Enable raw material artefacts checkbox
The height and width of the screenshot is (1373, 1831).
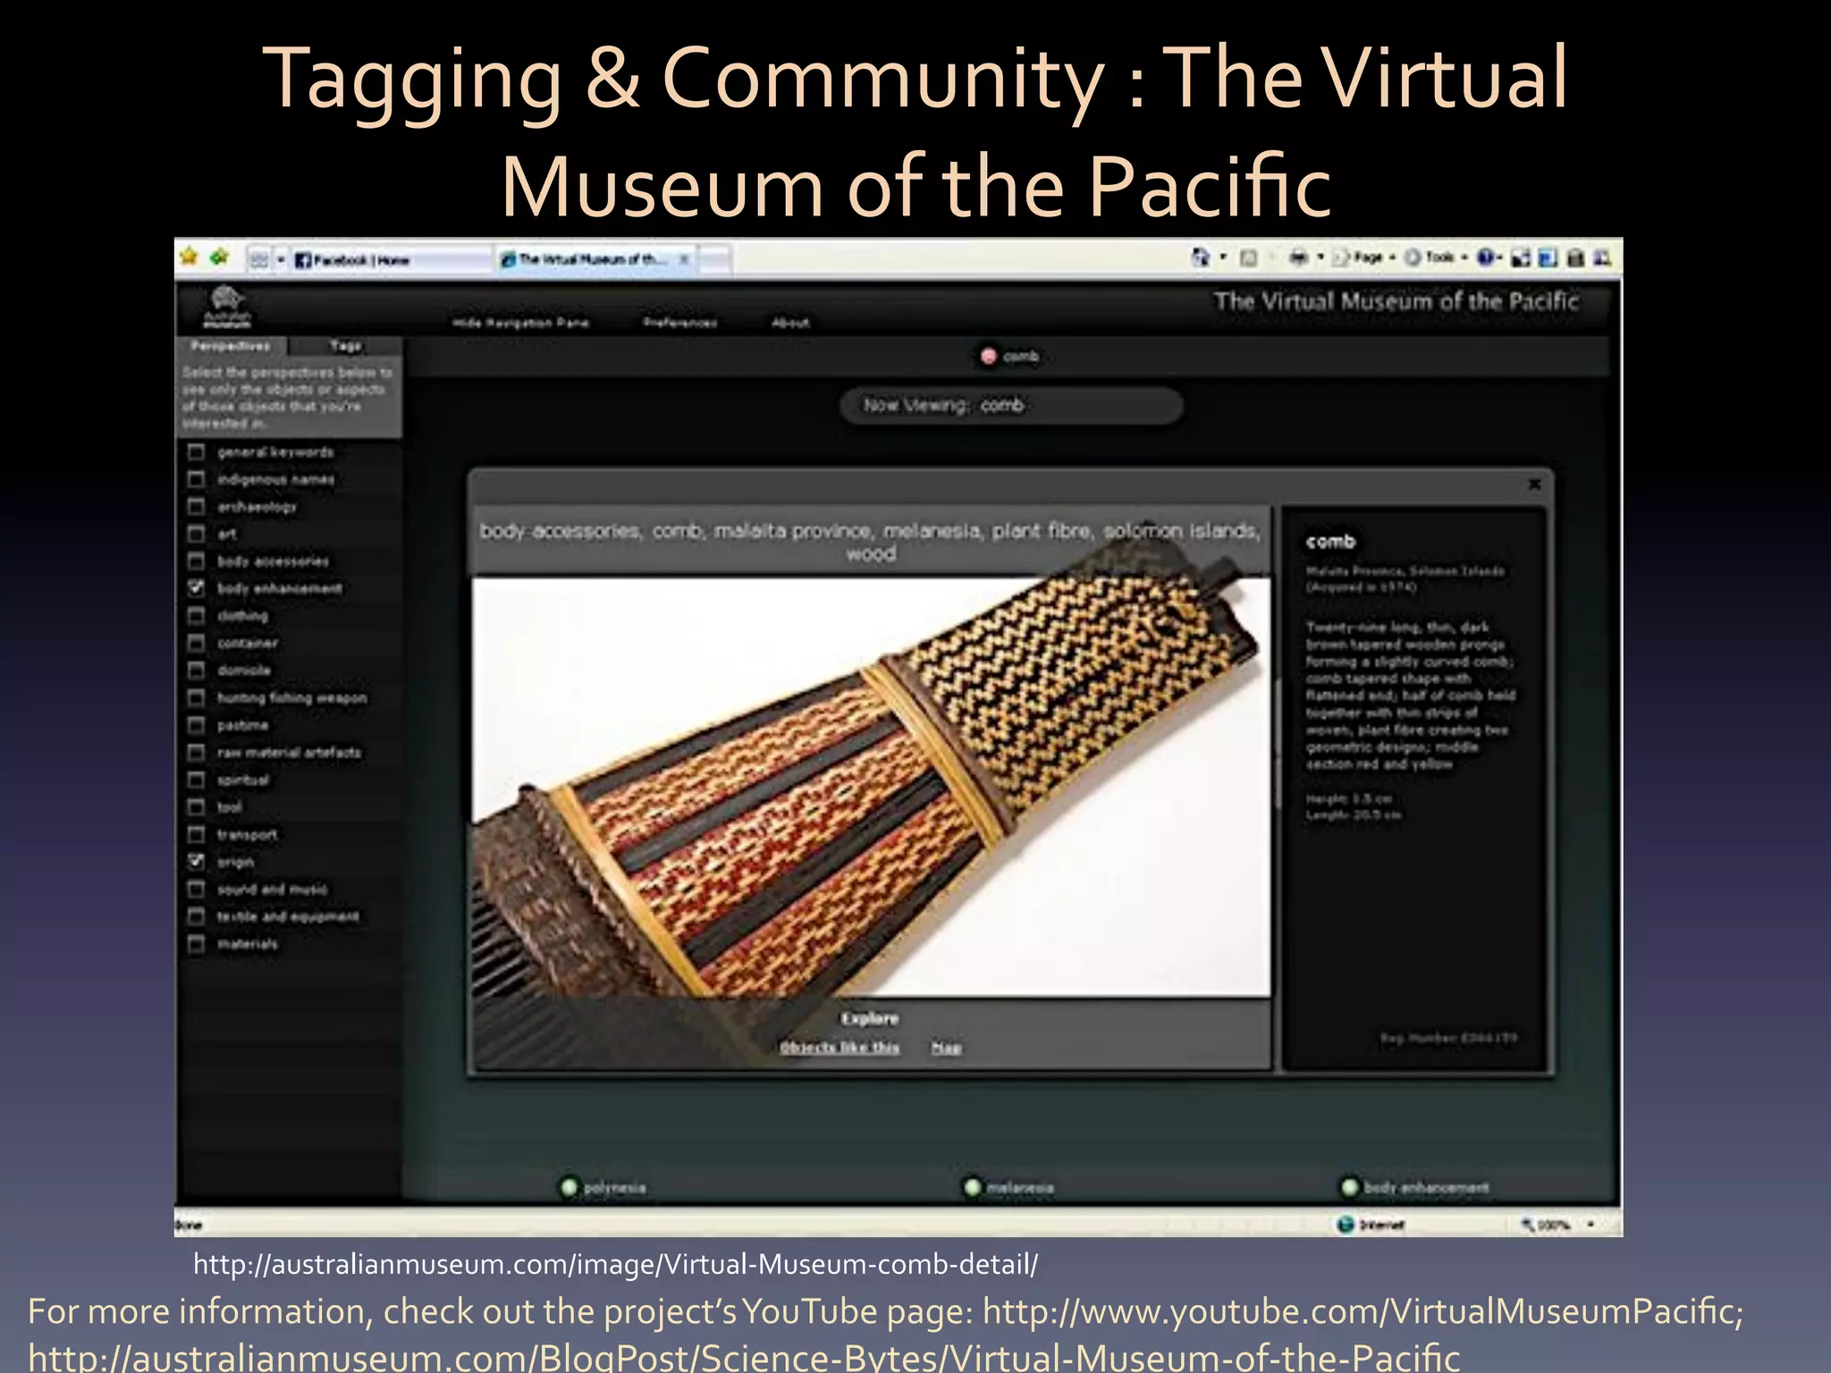coord(196,752)
